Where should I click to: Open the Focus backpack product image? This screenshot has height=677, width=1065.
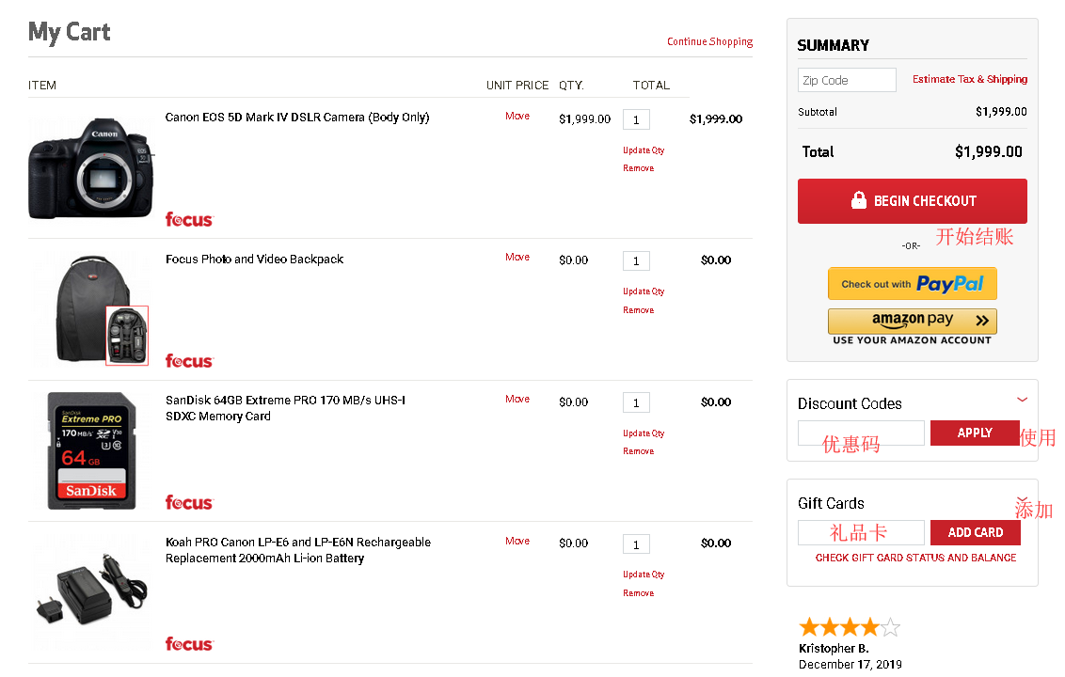click(x=91, y=309)
